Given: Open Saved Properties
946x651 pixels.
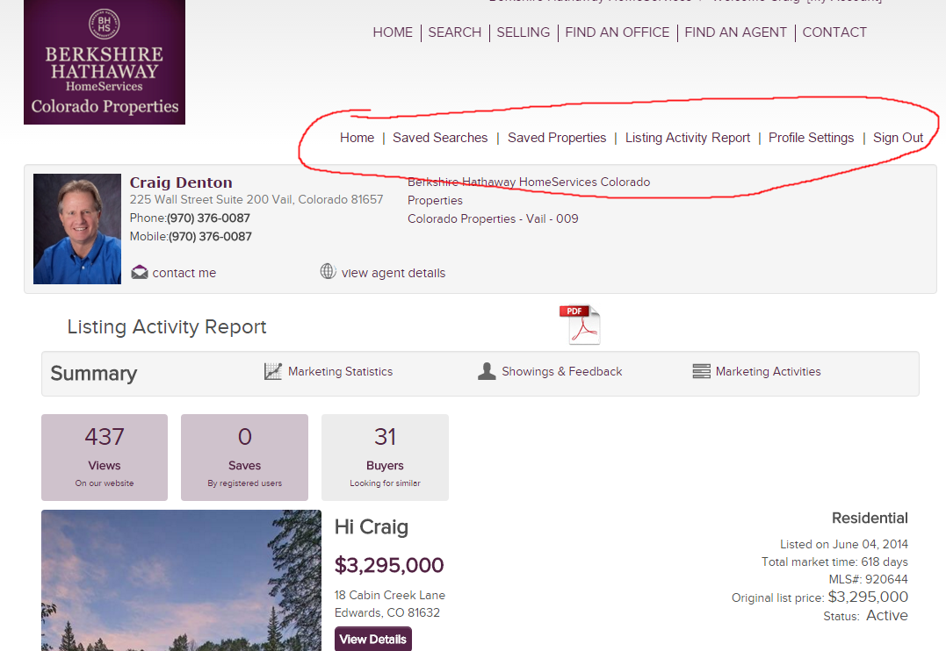Looking at the screenshot, I should [x=557, y=138].
